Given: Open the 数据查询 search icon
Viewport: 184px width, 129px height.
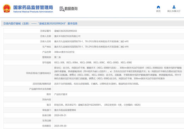Looking at the screenshot, I should 62,9.
